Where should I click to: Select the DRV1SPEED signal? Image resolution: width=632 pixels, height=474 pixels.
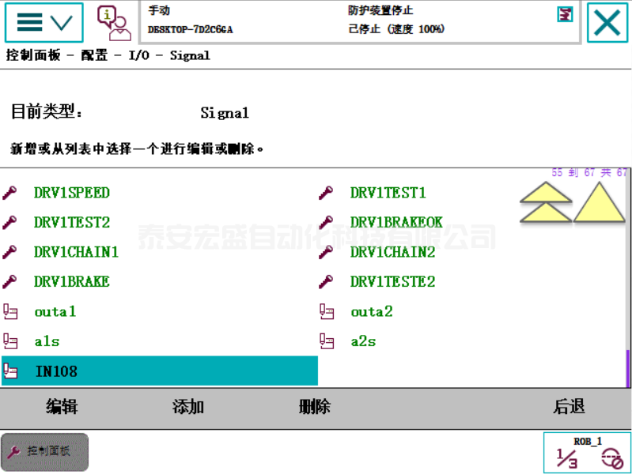(71, 193)
